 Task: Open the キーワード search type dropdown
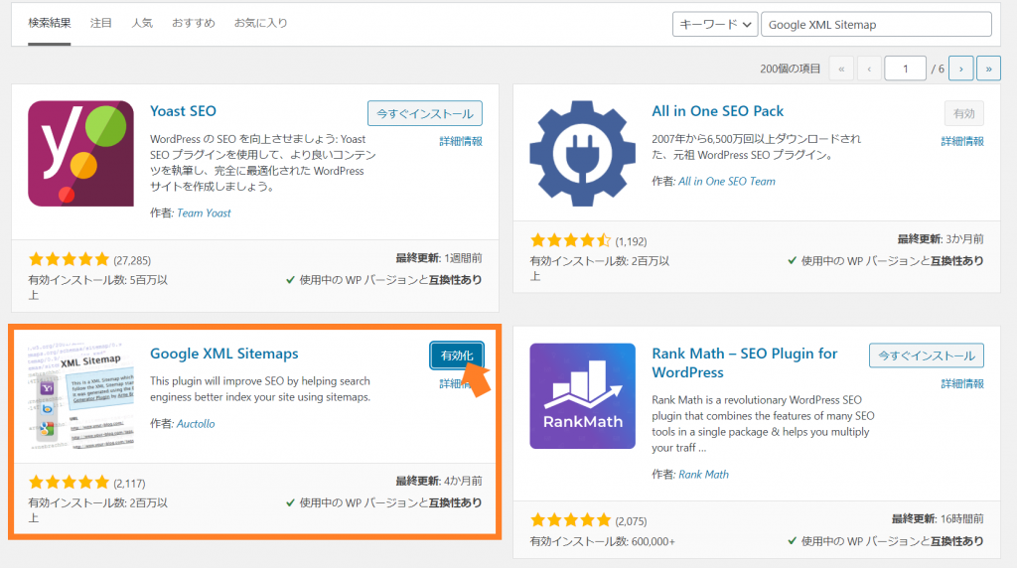[715, 24]
